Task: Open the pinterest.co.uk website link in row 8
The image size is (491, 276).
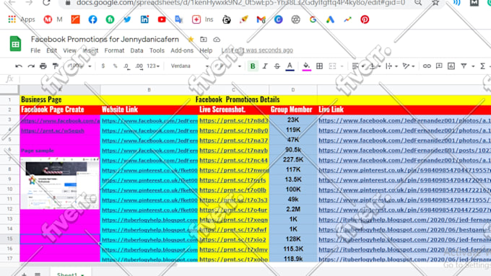Action: point(149,170)
